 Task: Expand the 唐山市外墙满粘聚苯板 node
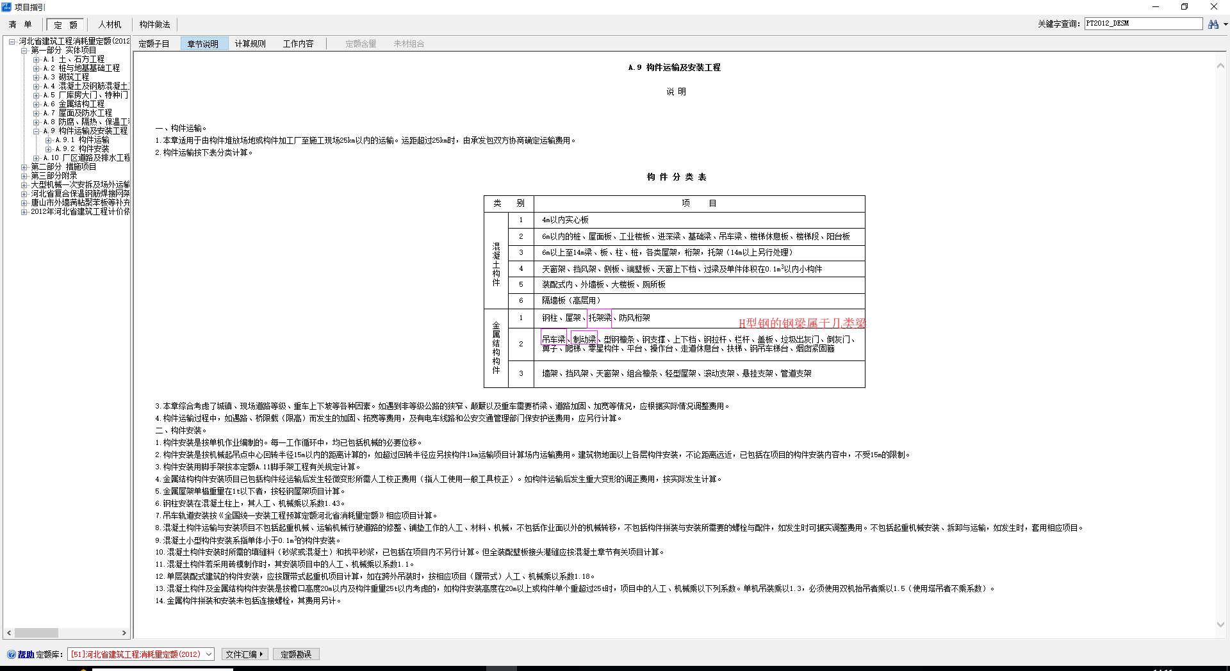click(x=24, y=203)
